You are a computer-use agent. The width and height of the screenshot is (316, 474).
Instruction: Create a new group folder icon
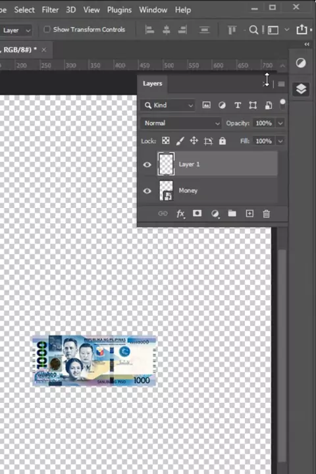tap(232, 213)
